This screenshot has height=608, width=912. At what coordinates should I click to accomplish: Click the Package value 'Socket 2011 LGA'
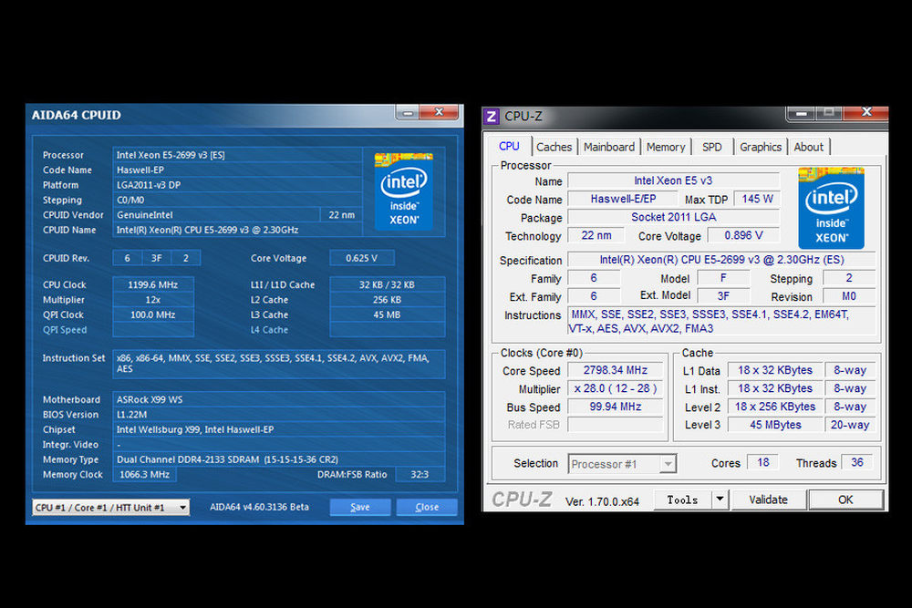pyautogui.click(x=673, y=217)
